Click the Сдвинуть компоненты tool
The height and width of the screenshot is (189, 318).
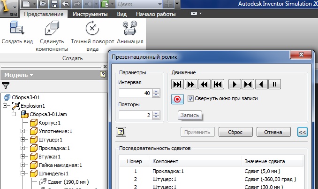click(x=52, y=36)
